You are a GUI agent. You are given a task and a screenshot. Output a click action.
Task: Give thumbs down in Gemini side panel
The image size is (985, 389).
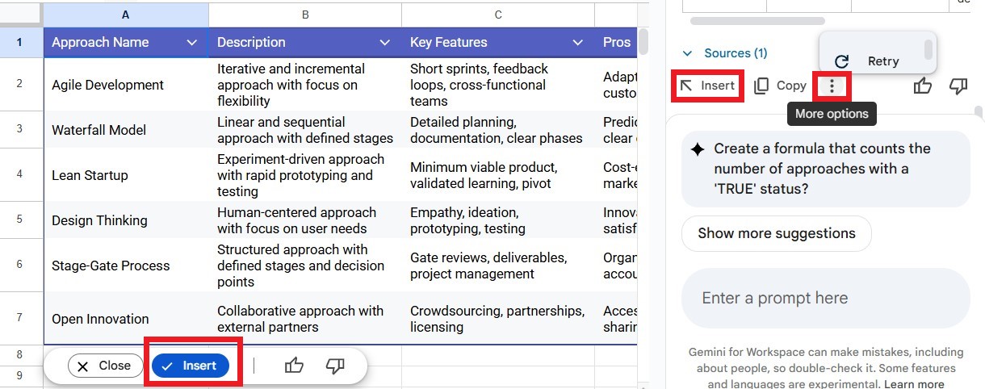(958, 86)
